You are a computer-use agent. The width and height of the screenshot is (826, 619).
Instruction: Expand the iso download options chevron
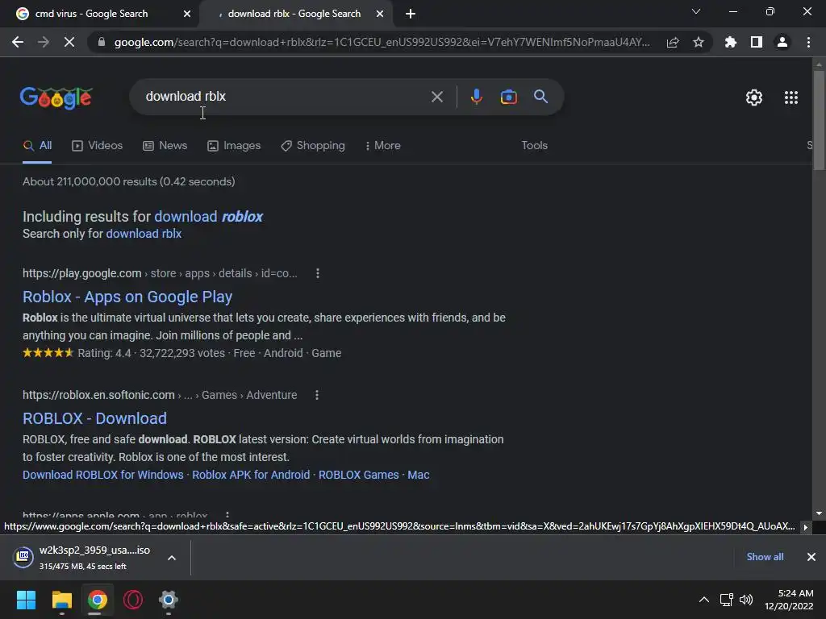(172, 558)
